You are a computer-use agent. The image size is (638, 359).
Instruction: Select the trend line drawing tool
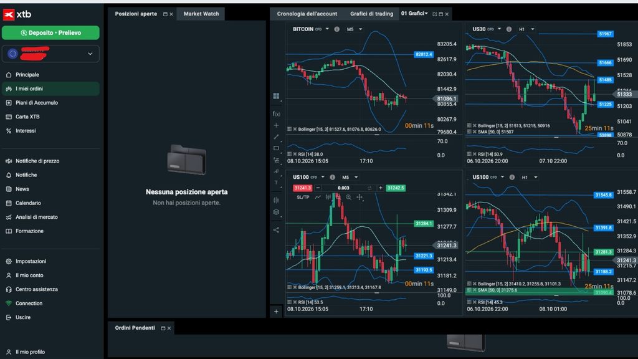pos(276,136)
